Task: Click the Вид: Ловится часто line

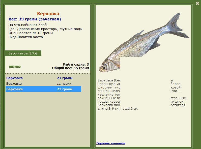Action: [x=26, y=37]
